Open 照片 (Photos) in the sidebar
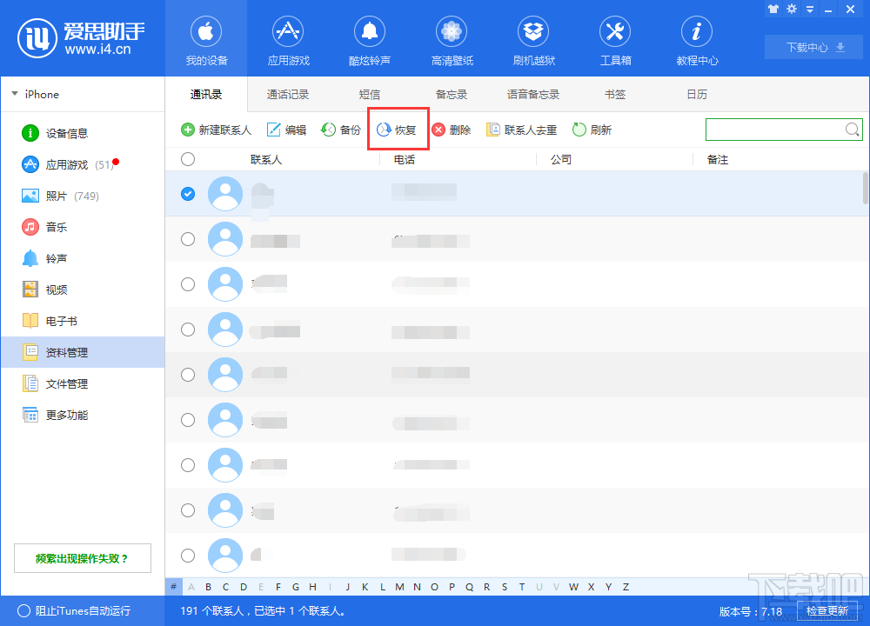This screenshot has height=626, width=870. click(x=52, y=196)
